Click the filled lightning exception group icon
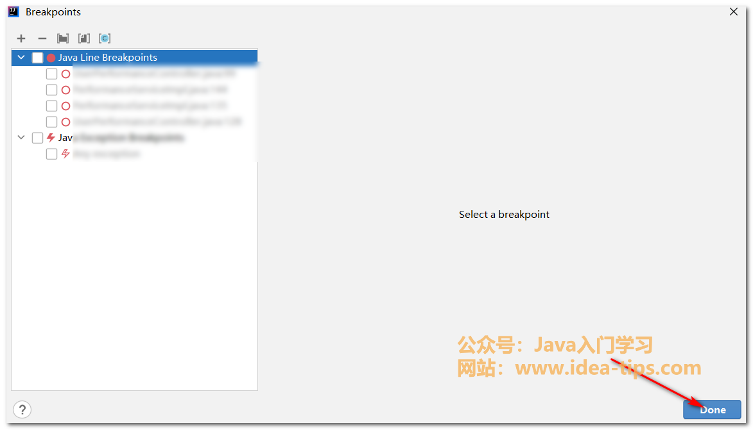Screen dimensions: 753x430 tap(51, 138)
